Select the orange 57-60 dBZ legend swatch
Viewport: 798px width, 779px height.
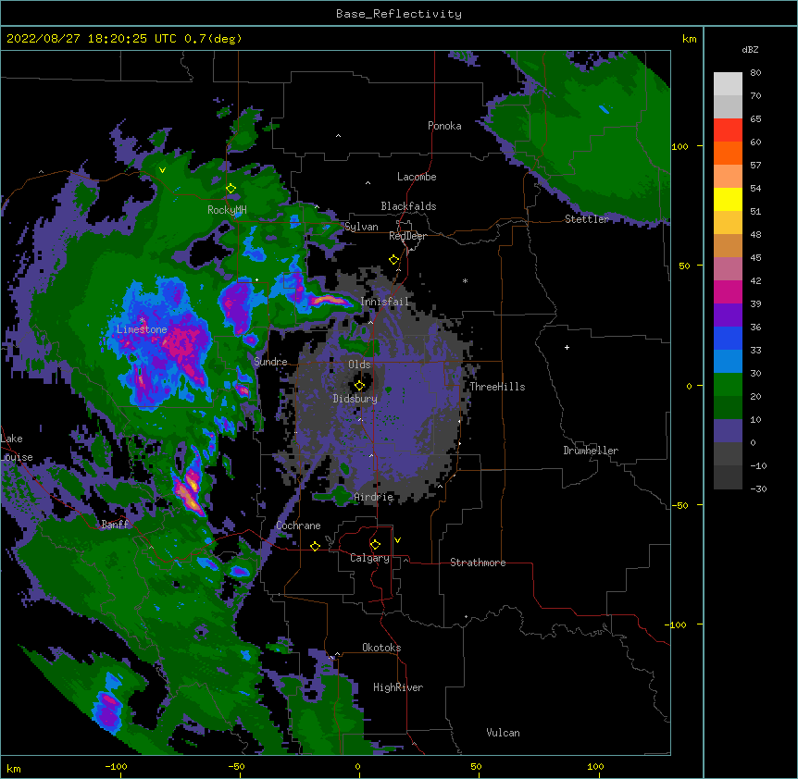click(x=728, y=153)
